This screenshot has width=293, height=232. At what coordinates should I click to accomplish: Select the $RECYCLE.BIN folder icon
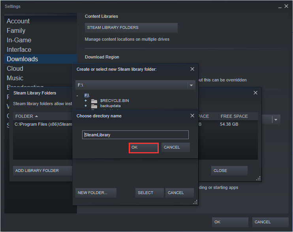[94, 101]
